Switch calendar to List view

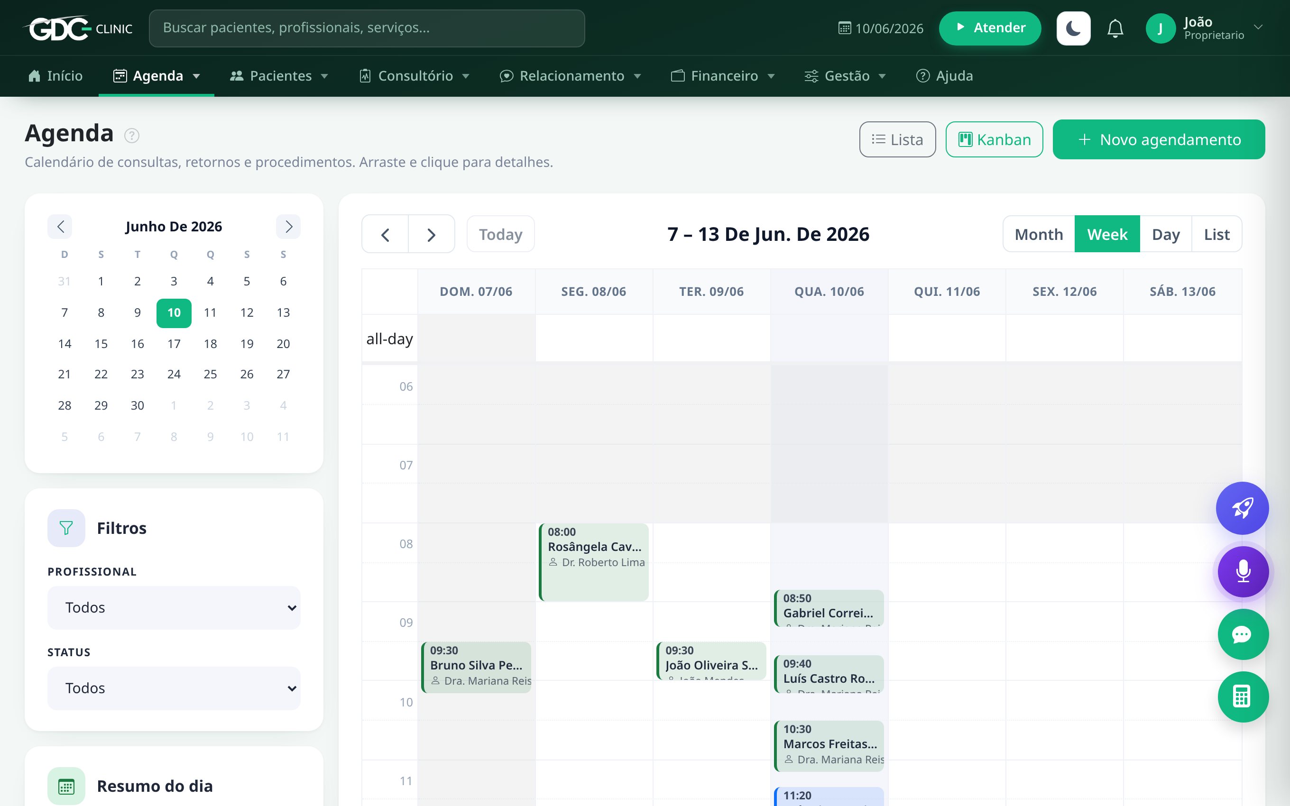(x=1216, y=234)
